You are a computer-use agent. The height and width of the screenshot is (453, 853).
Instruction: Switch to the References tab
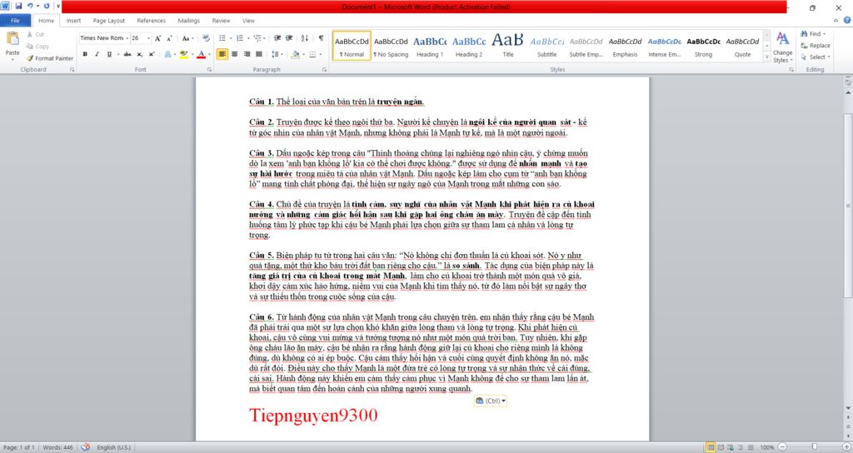[x=152, y=21]
